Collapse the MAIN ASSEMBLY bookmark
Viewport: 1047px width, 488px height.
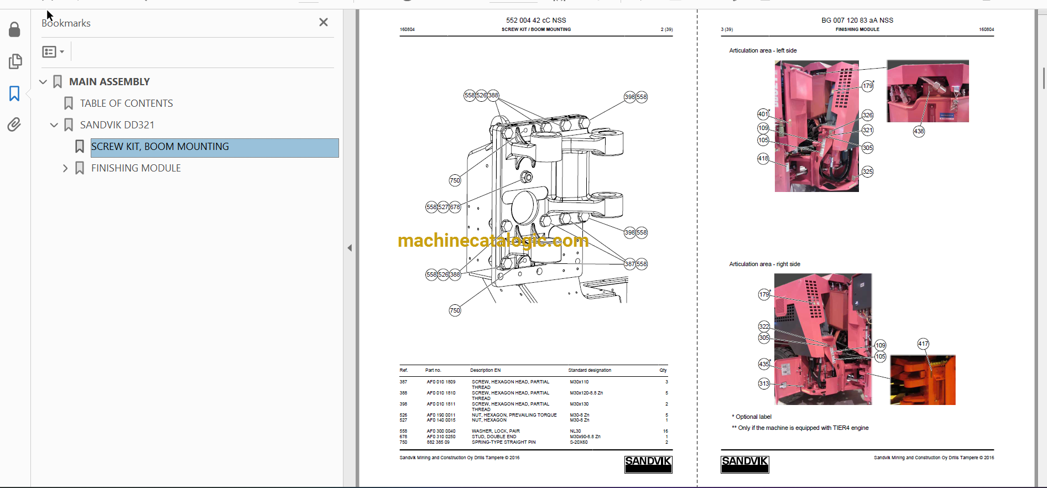[43, 82]
